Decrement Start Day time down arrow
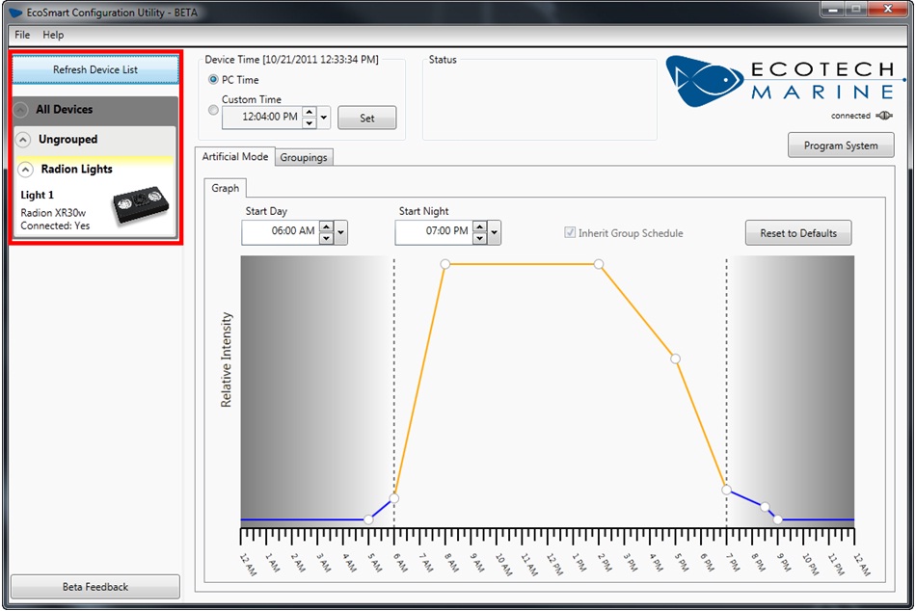 (327, 238)
